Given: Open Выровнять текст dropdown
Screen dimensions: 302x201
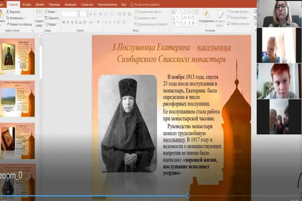Looking at the screenshot, I should click(146, 18).
